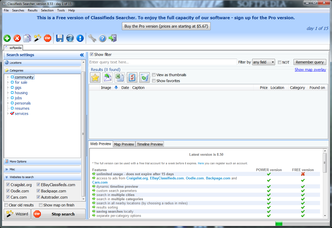Switch to the Timeline Preview tab

click(150, 144)
